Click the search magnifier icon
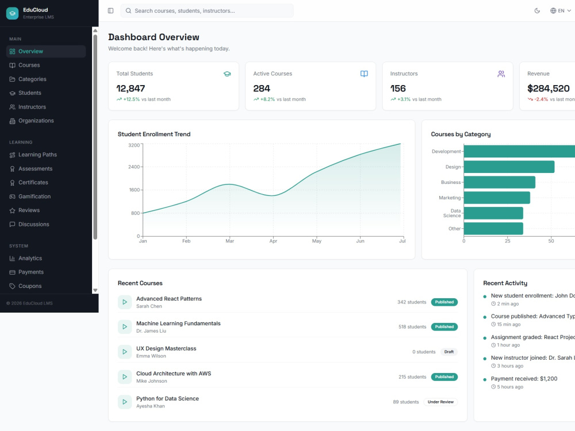This screenshot has width=575, height=431. point(128,10)
